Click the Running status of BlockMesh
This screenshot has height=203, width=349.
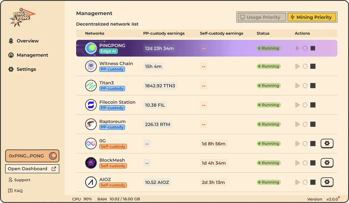pyautogui.click(x=269, y=163)
